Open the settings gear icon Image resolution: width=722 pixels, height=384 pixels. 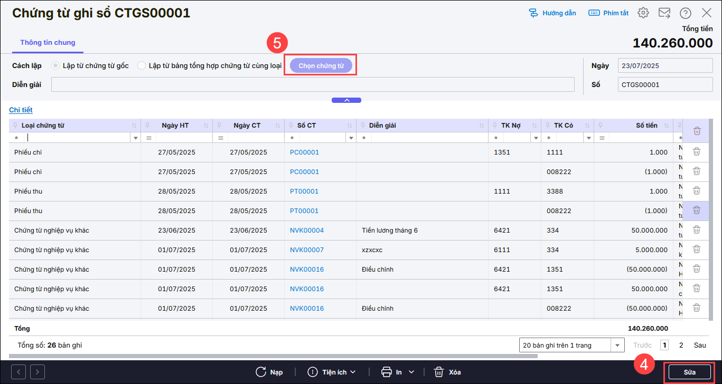tap(643, 13)
